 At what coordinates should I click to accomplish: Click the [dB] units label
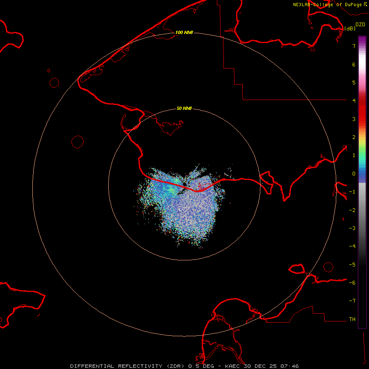point(350,28)
